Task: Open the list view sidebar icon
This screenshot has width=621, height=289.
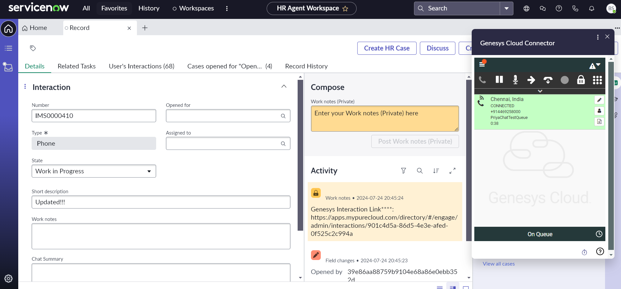Action: pos(8,48)
